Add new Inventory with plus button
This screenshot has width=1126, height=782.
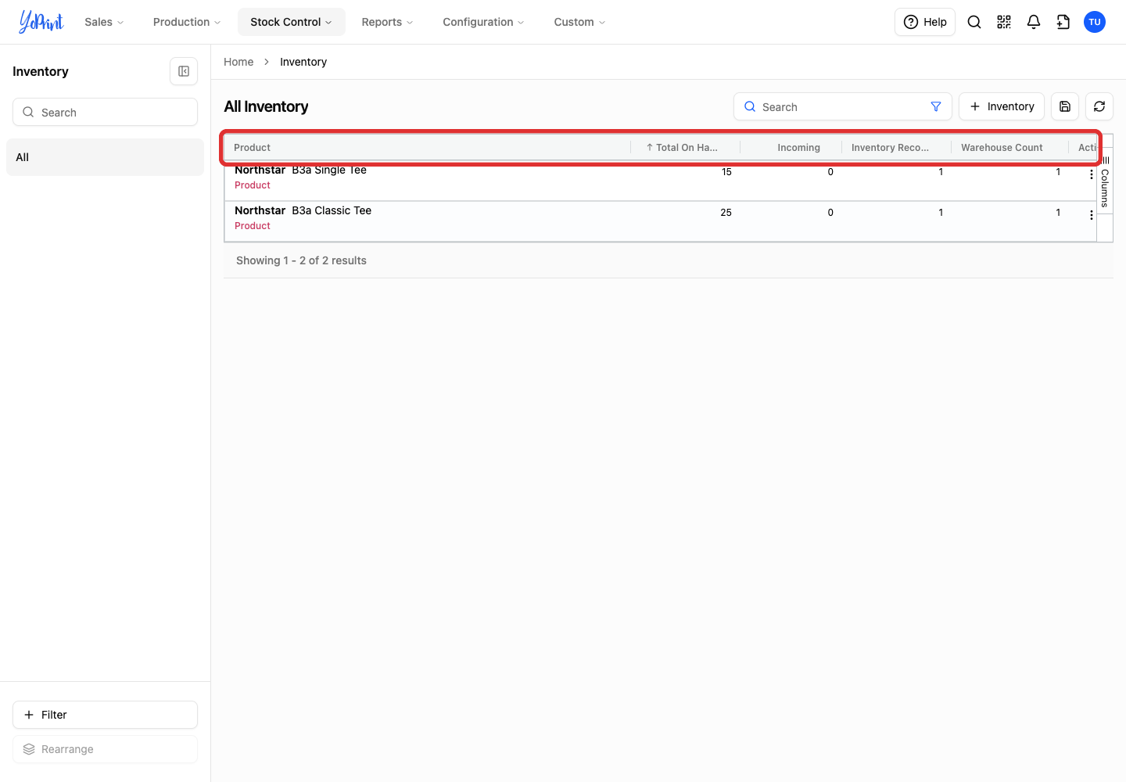click(x=1002, y=106)
